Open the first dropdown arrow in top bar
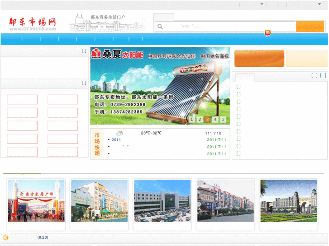 tap(262, 4)
